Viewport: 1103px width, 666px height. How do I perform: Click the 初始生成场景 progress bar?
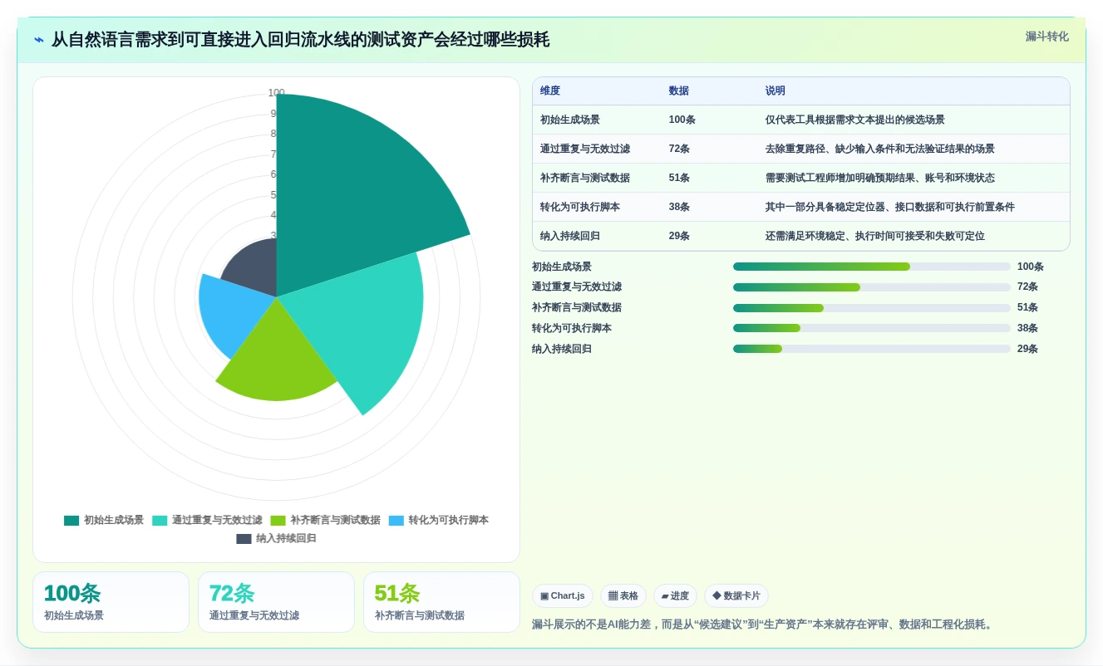pos(872,267)
